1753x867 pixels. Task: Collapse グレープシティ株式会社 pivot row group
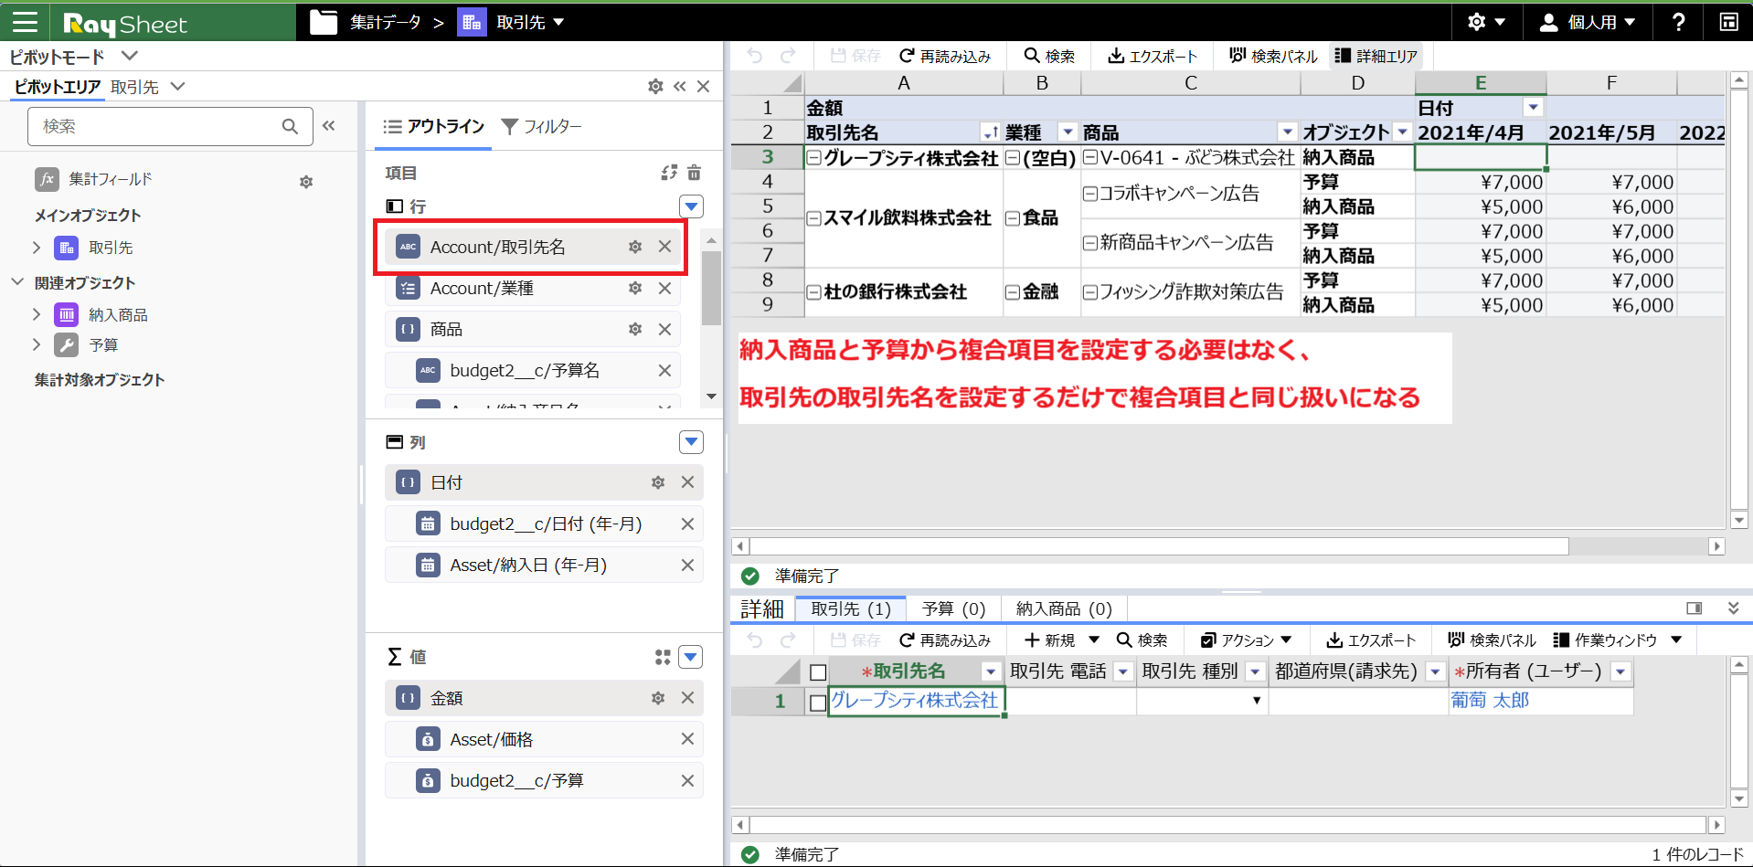[x=813, y=158]
